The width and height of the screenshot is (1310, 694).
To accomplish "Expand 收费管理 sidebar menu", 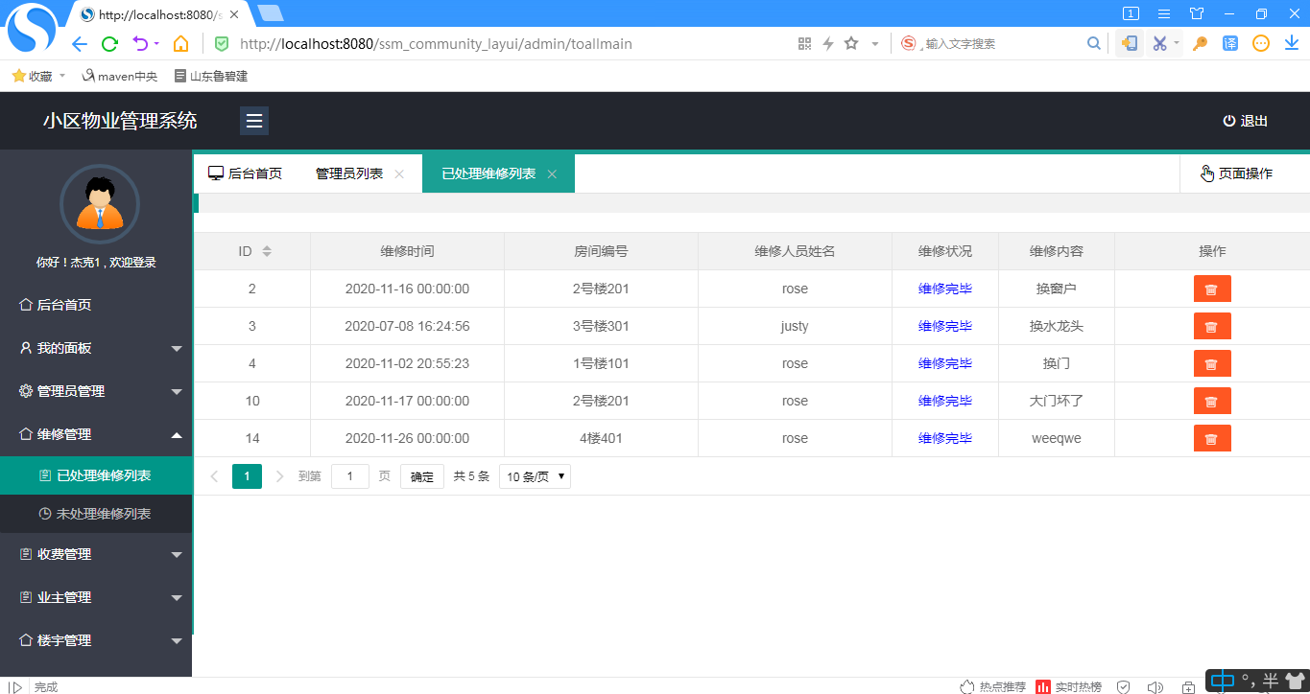I will 96,554.
